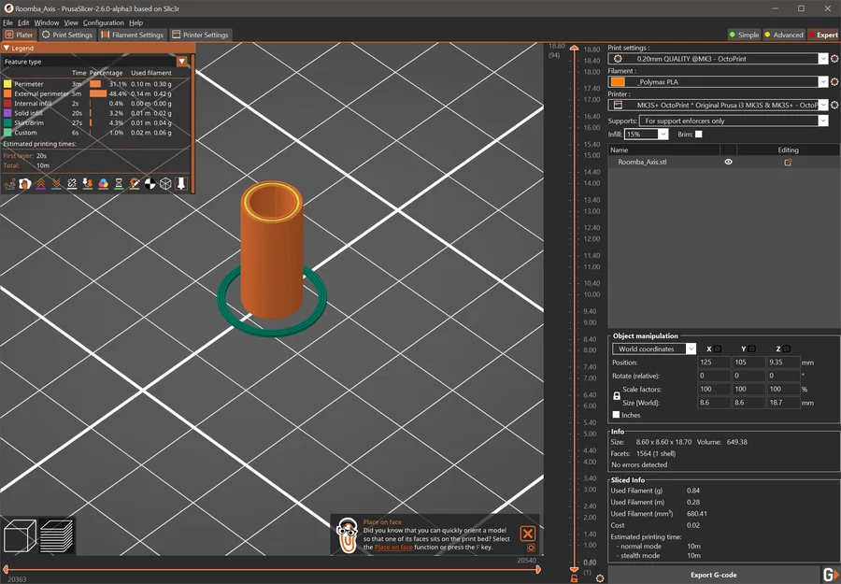Open the Help menu
Image resolution: width=841 pixels, height=584 pixels.
pos(135,22)
